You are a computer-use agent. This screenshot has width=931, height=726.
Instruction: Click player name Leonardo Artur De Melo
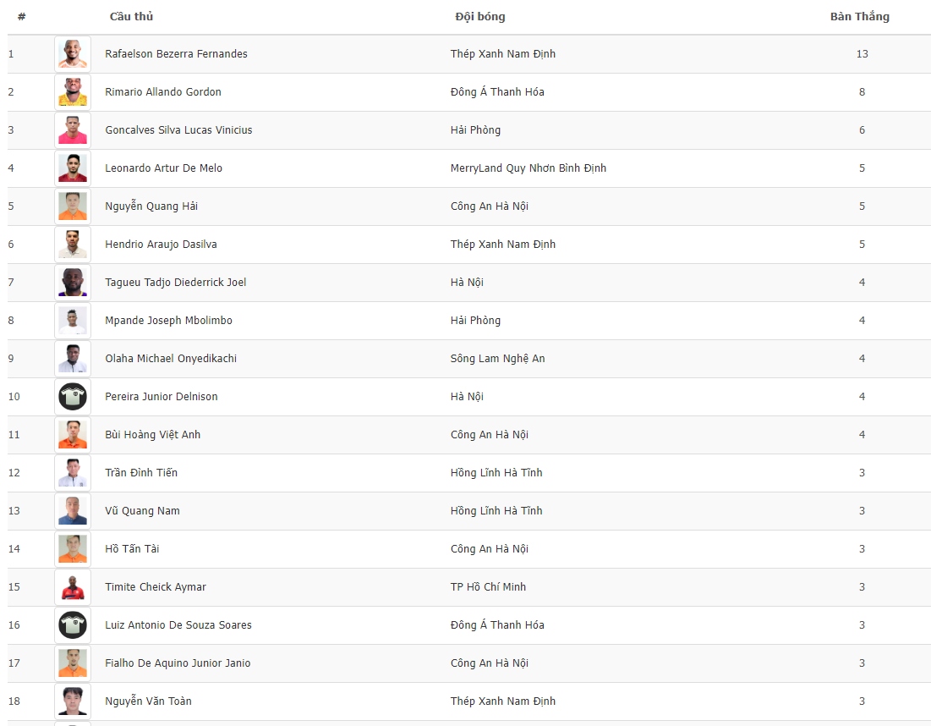coord(164,168)
